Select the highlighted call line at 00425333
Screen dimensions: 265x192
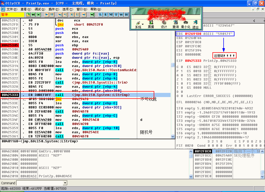click(x=85, y=95)
